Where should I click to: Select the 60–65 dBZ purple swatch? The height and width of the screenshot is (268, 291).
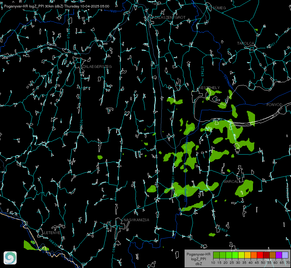(x=279, y=255)
